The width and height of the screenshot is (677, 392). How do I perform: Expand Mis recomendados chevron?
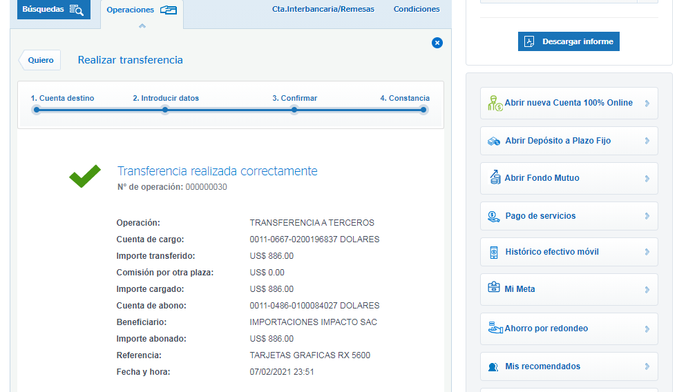point(647,366)
